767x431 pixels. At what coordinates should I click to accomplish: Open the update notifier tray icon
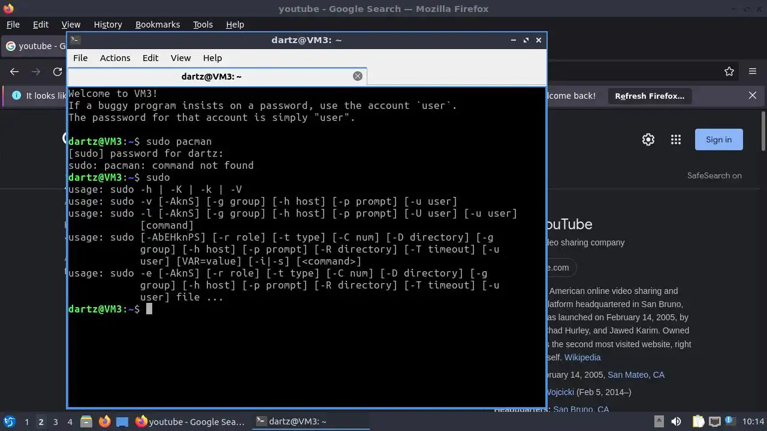pyautogui.click(x=730, y=421)
